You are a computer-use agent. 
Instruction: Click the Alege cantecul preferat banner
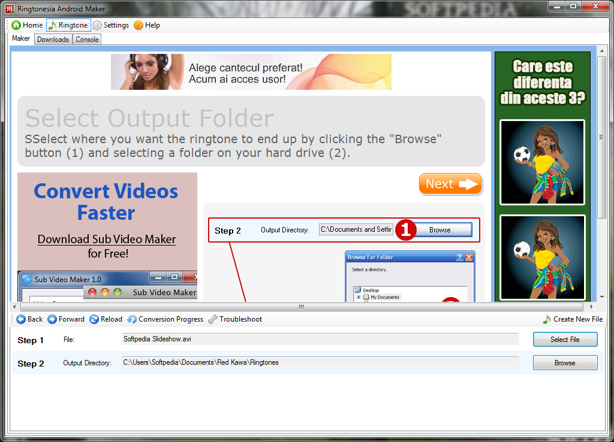(251, 72)
